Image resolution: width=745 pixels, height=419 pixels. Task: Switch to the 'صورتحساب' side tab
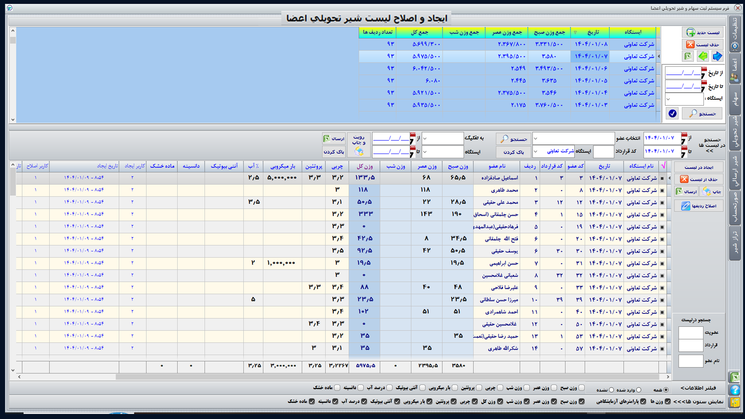tap(735, 208)
